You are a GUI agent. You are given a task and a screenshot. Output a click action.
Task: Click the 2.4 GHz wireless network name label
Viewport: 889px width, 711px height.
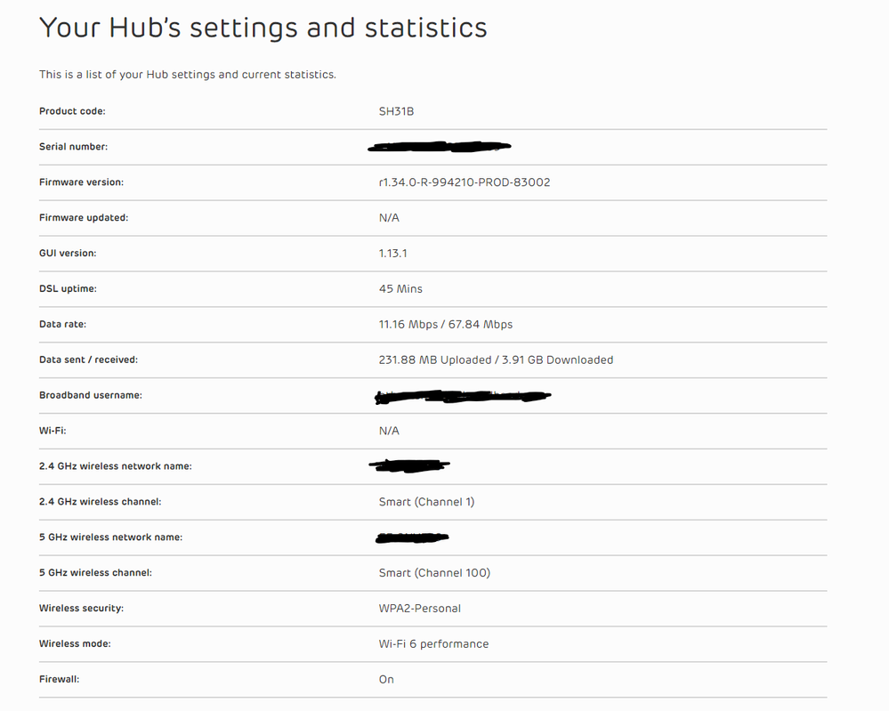[x=116, y=466]
